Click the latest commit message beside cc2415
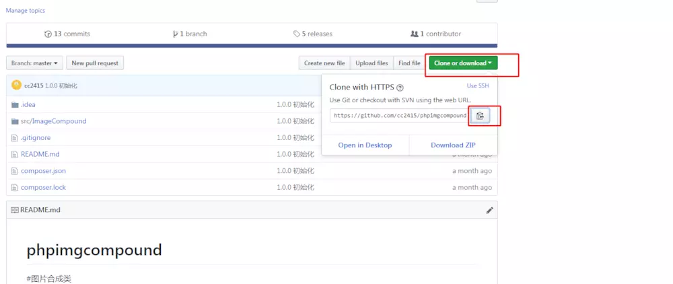Viewport: 673px width, 284px height. pyautogui.click(x=61, y=85)
